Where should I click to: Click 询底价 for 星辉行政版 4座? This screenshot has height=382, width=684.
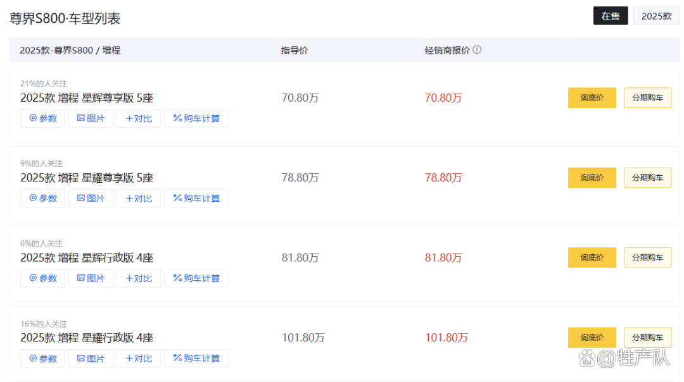[592, 257]
